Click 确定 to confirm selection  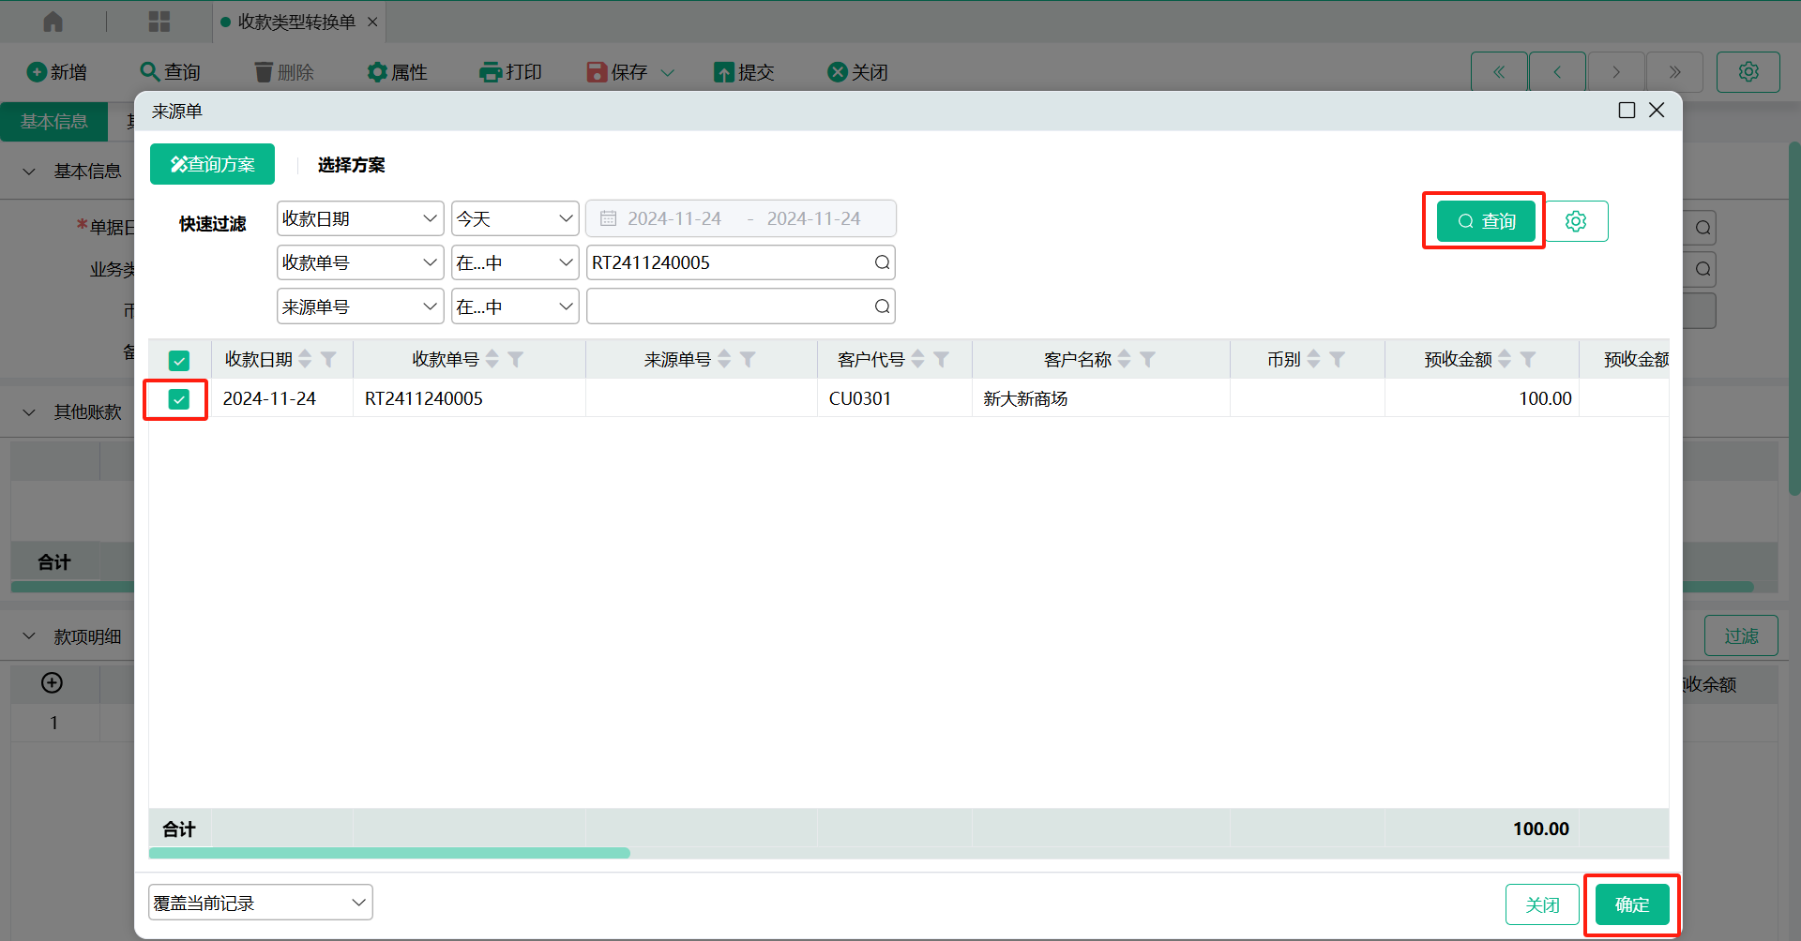(x=1631, y=904)
